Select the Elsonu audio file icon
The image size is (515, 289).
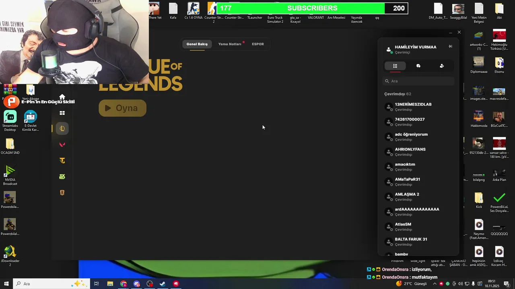click(499, 65)
